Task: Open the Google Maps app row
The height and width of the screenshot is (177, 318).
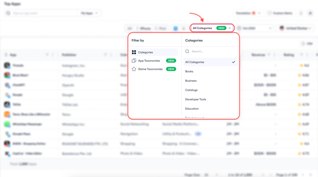Action: pos(21,134)
